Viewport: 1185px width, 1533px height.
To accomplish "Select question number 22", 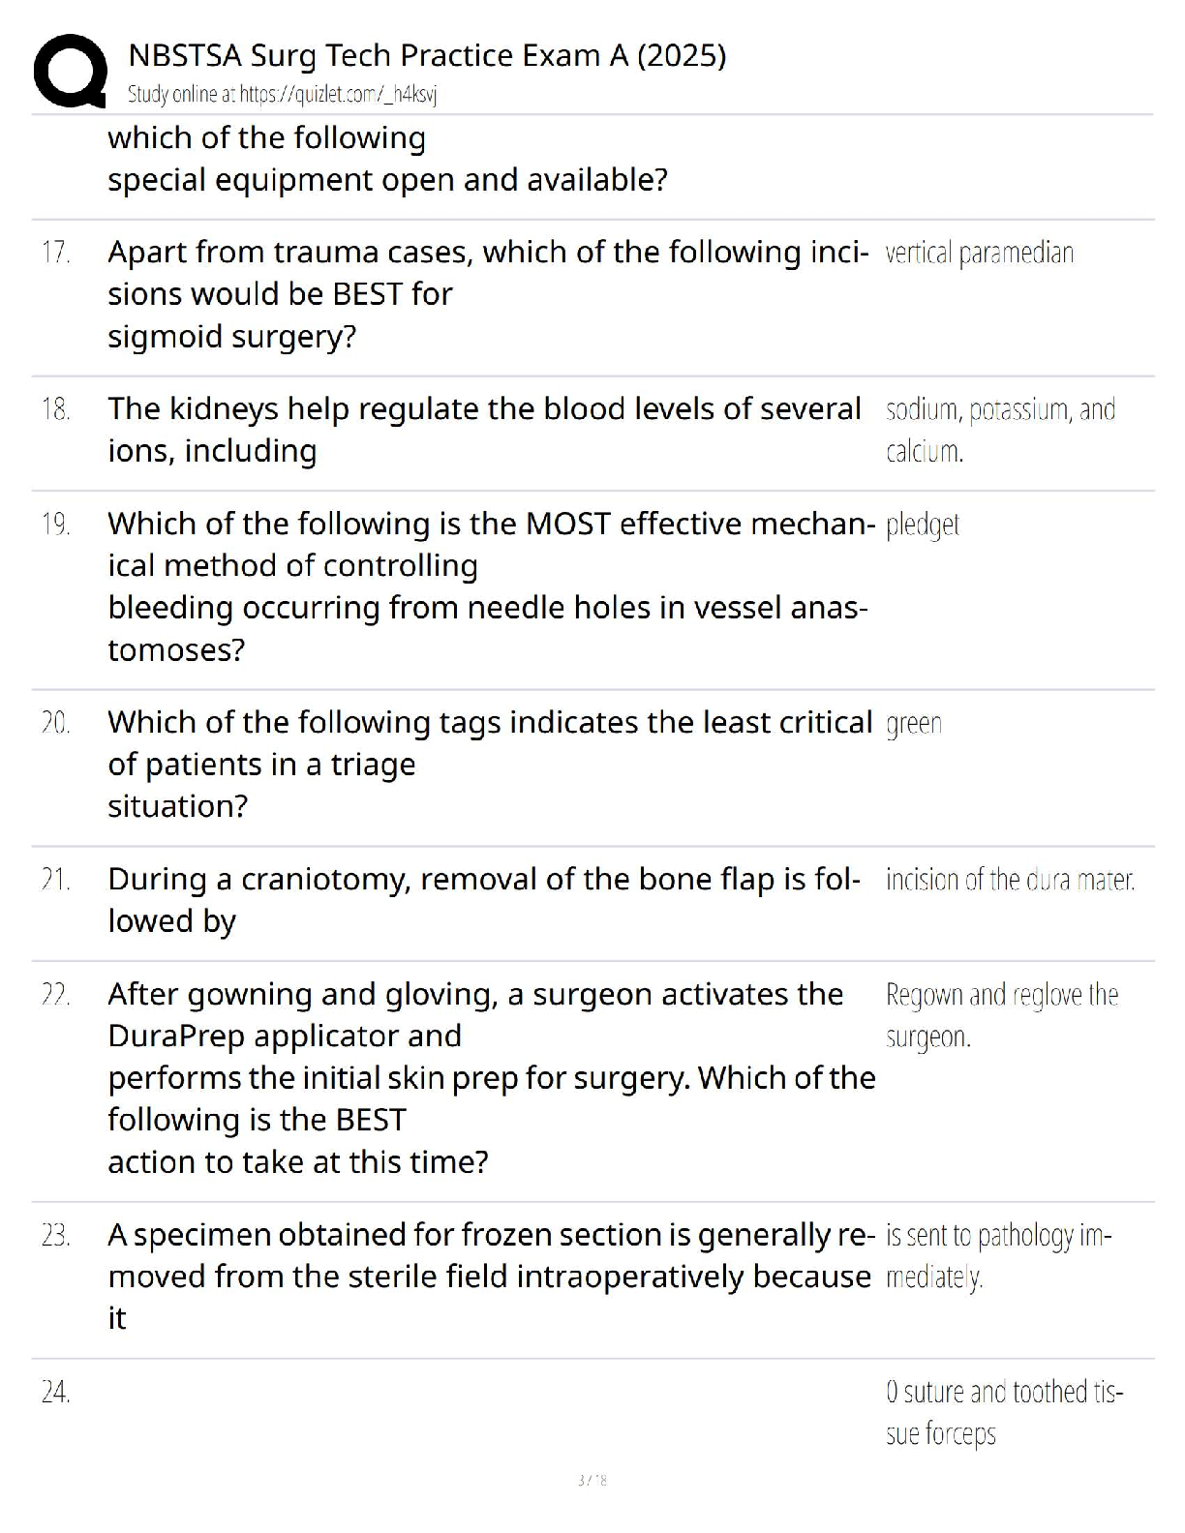I will click(56, 995).
